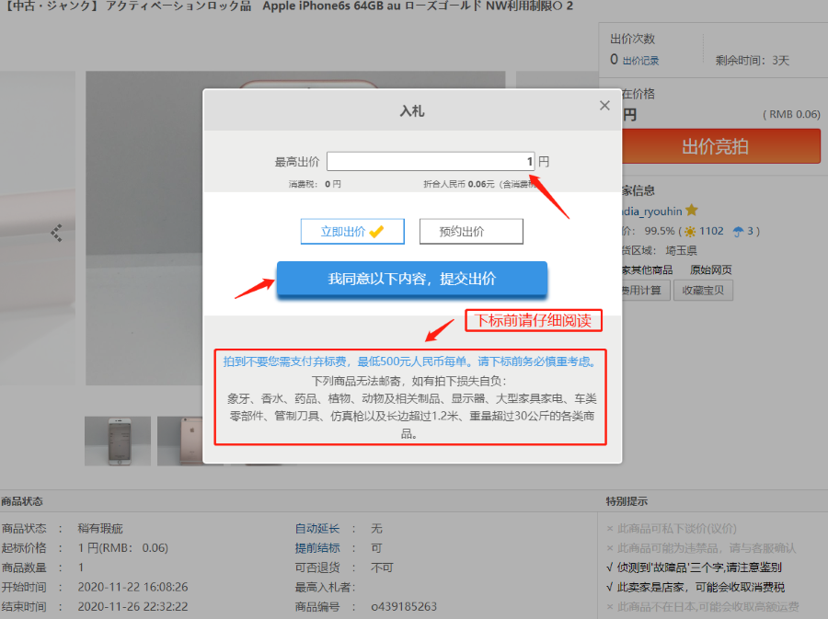The width and height of the screenshot is (828, 619).
Task: Click the sun icon showing 1102 positive ratings
Action: click(690, 231)
